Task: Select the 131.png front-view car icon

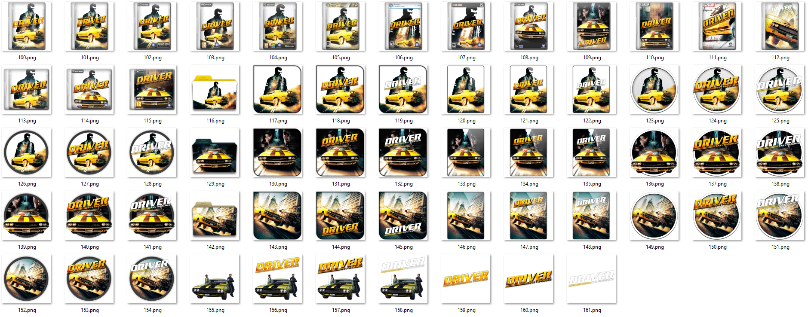Action: point(341,152)
